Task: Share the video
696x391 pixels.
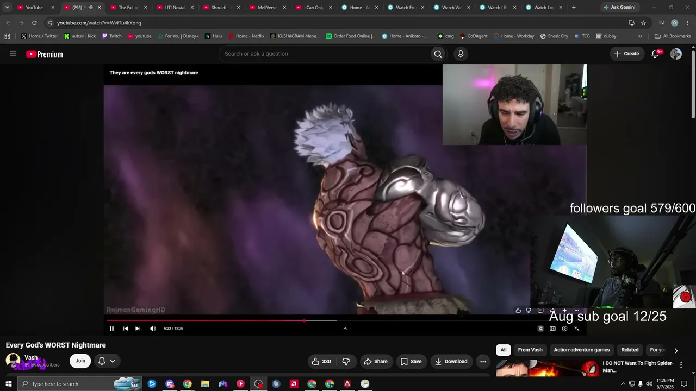Action: click(x=376, y=362)
